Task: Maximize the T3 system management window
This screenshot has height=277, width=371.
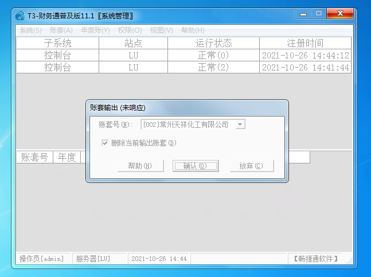Action: 319,14
